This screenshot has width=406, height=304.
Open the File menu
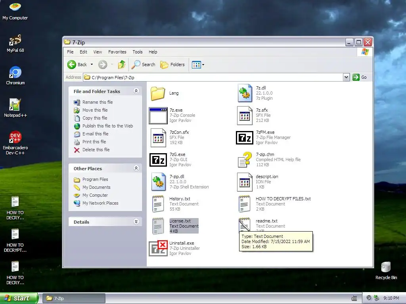pyautogui.click(x=70, y=52)
